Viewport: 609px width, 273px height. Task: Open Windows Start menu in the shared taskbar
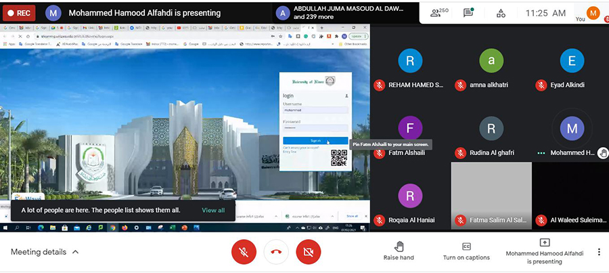tap(6, 228)
